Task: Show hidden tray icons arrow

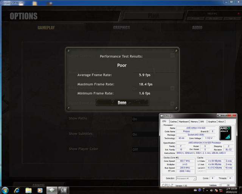Action: click(207, 190)
